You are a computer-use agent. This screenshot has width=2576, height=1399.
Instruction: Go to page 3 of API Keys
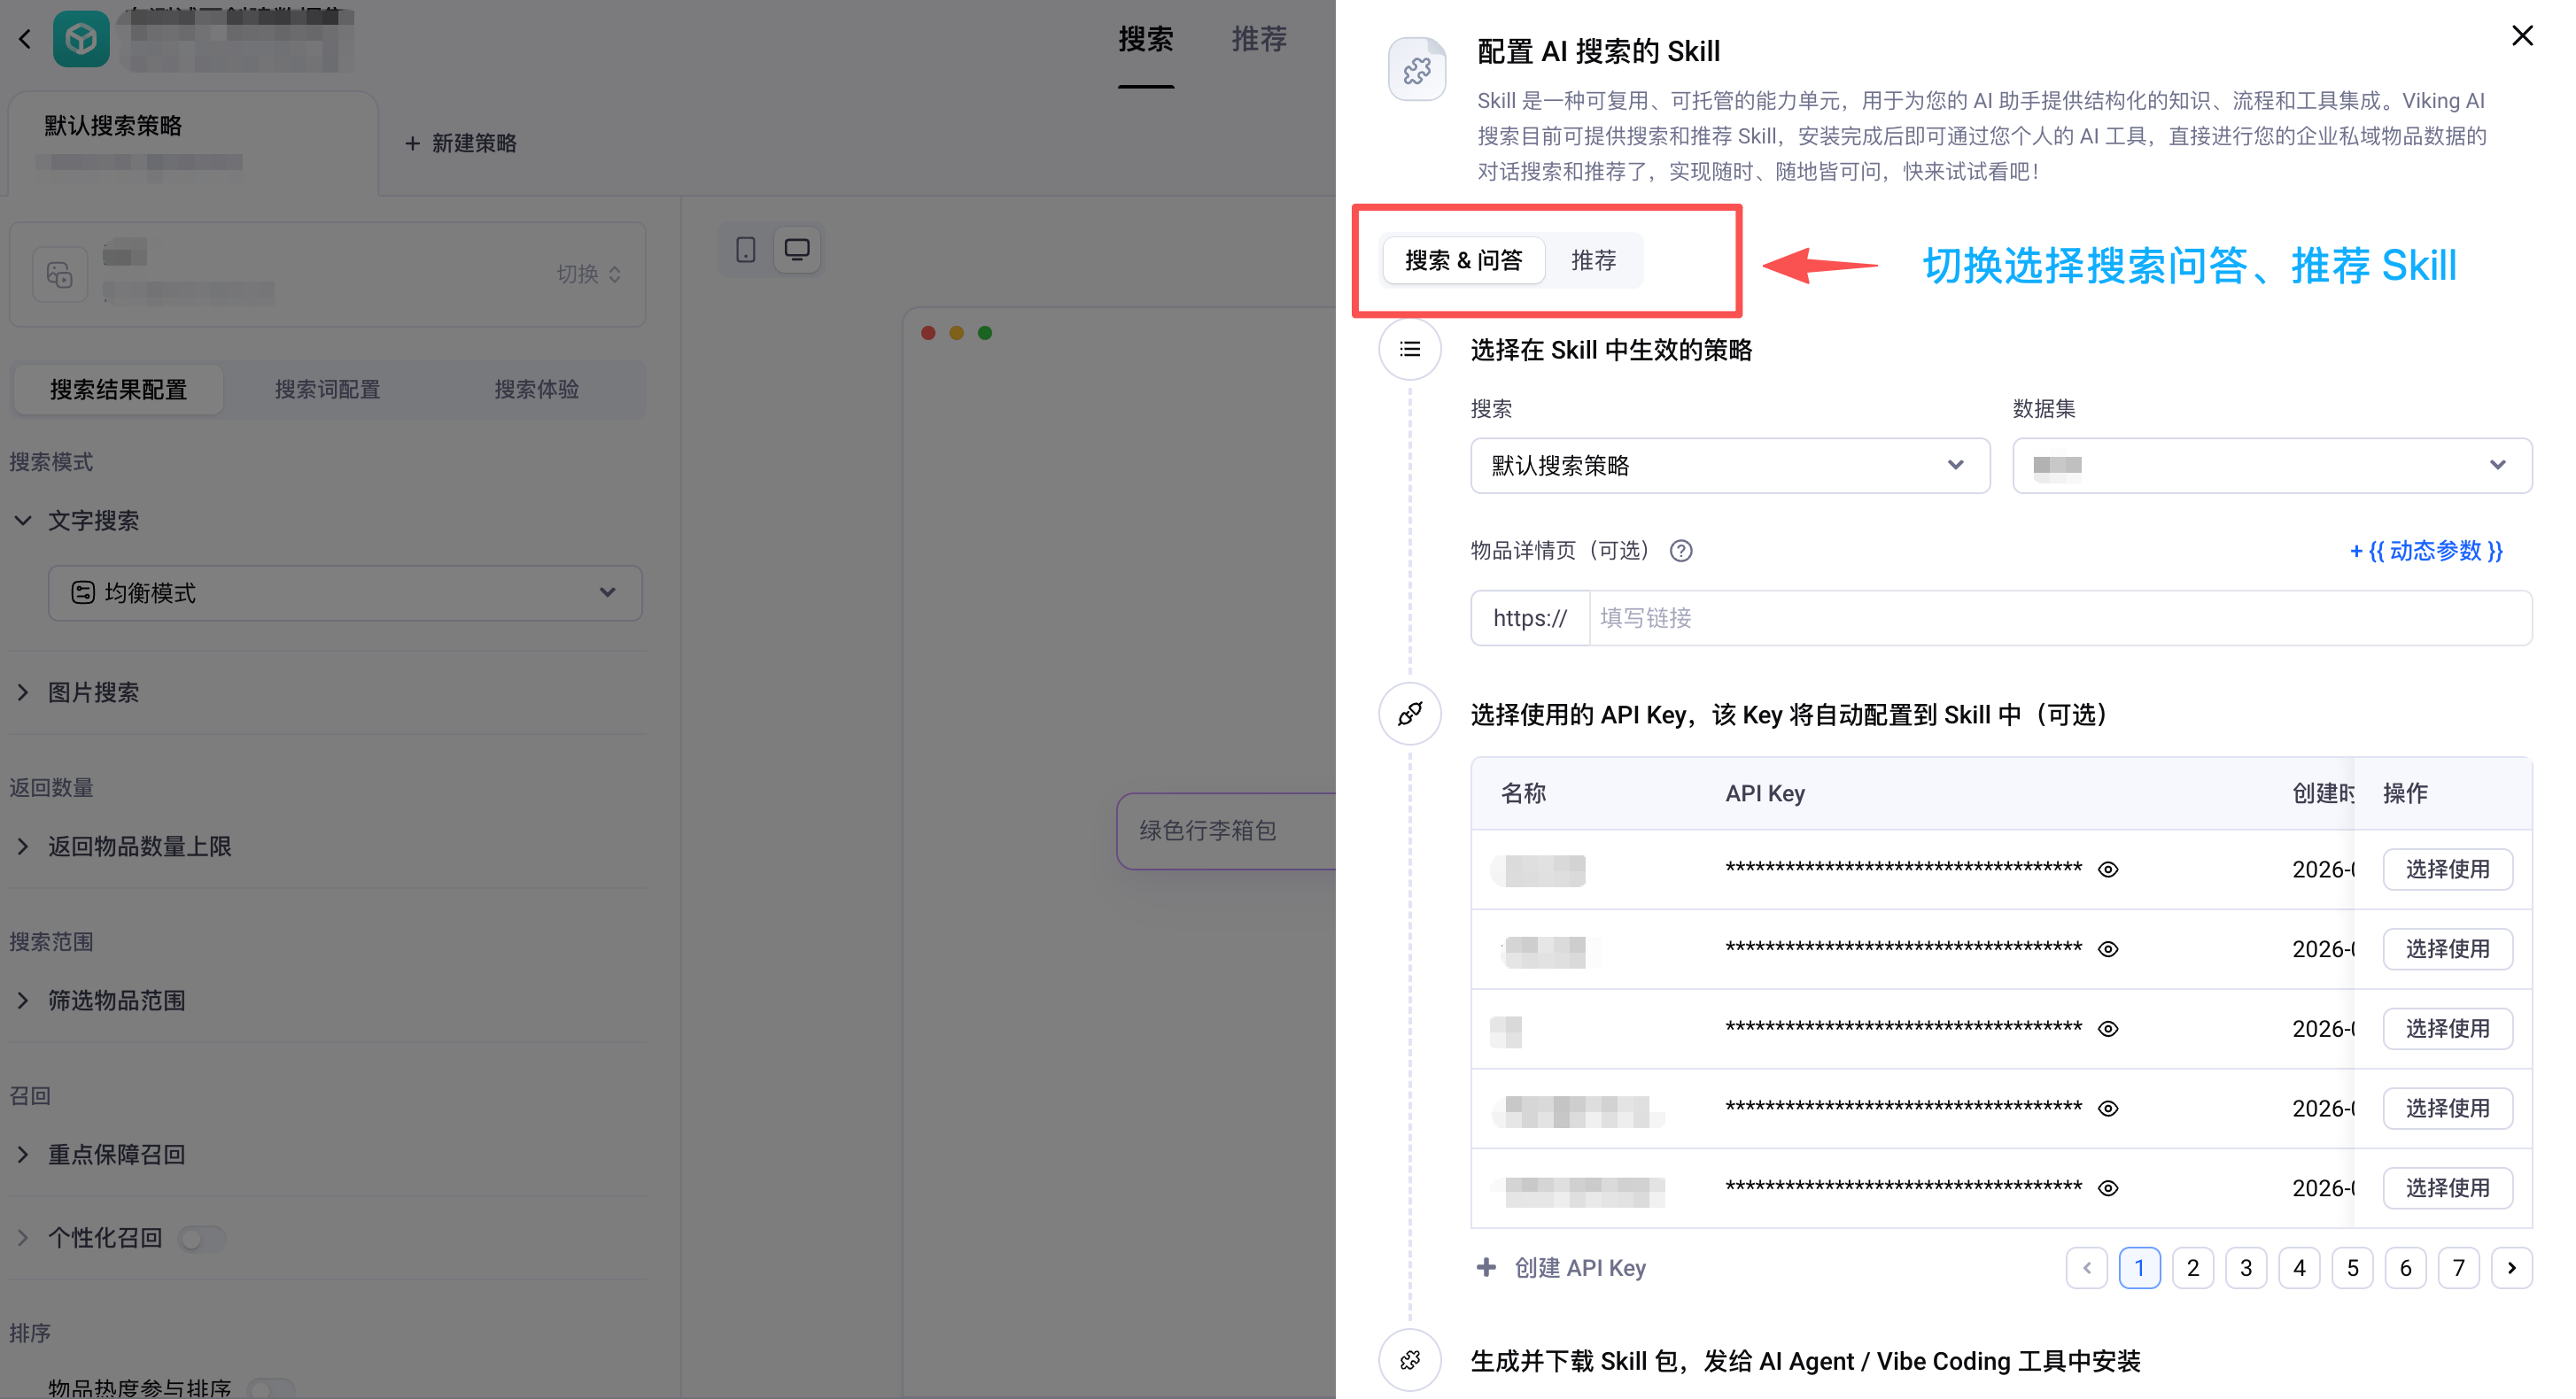[2246, 1268]
